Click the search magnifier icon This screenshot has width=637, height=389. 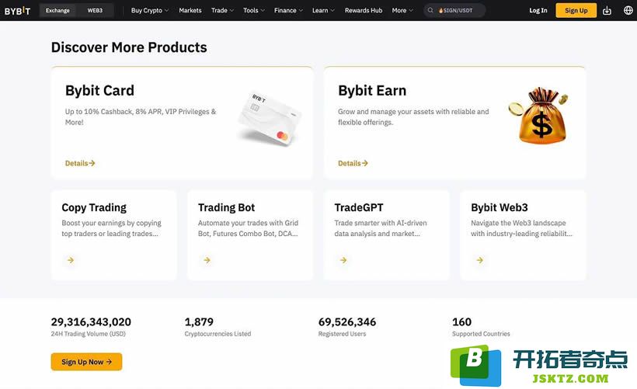(x=430, y=11)
